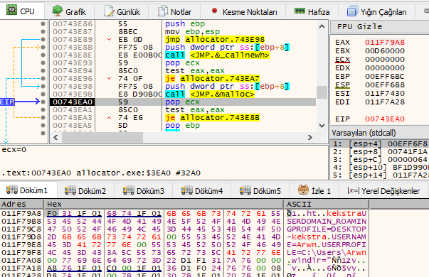Toggle breakpoint dot at address 00743E8E
The height and width of the screenshot is (277, 429).
(x=43, y=55)
